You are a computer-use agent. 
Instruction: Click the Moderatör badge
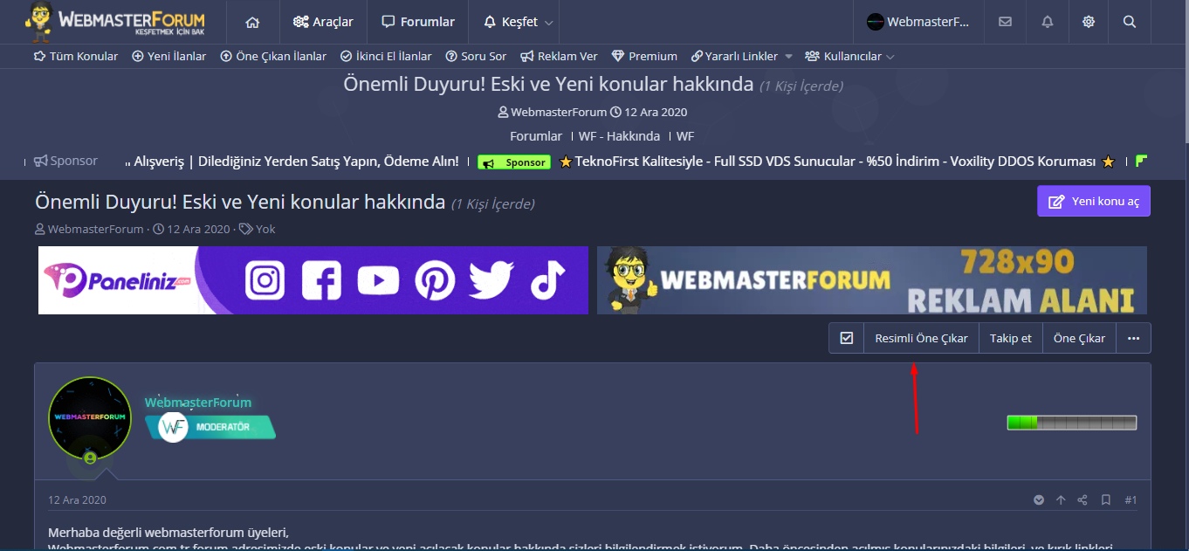[x=210, y=427]
